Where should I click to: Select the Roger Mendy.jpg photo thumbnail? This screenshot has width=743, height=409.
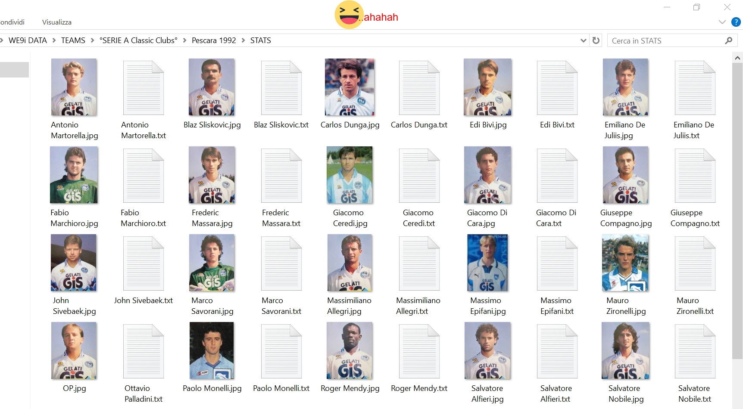[x=350, y=350]
